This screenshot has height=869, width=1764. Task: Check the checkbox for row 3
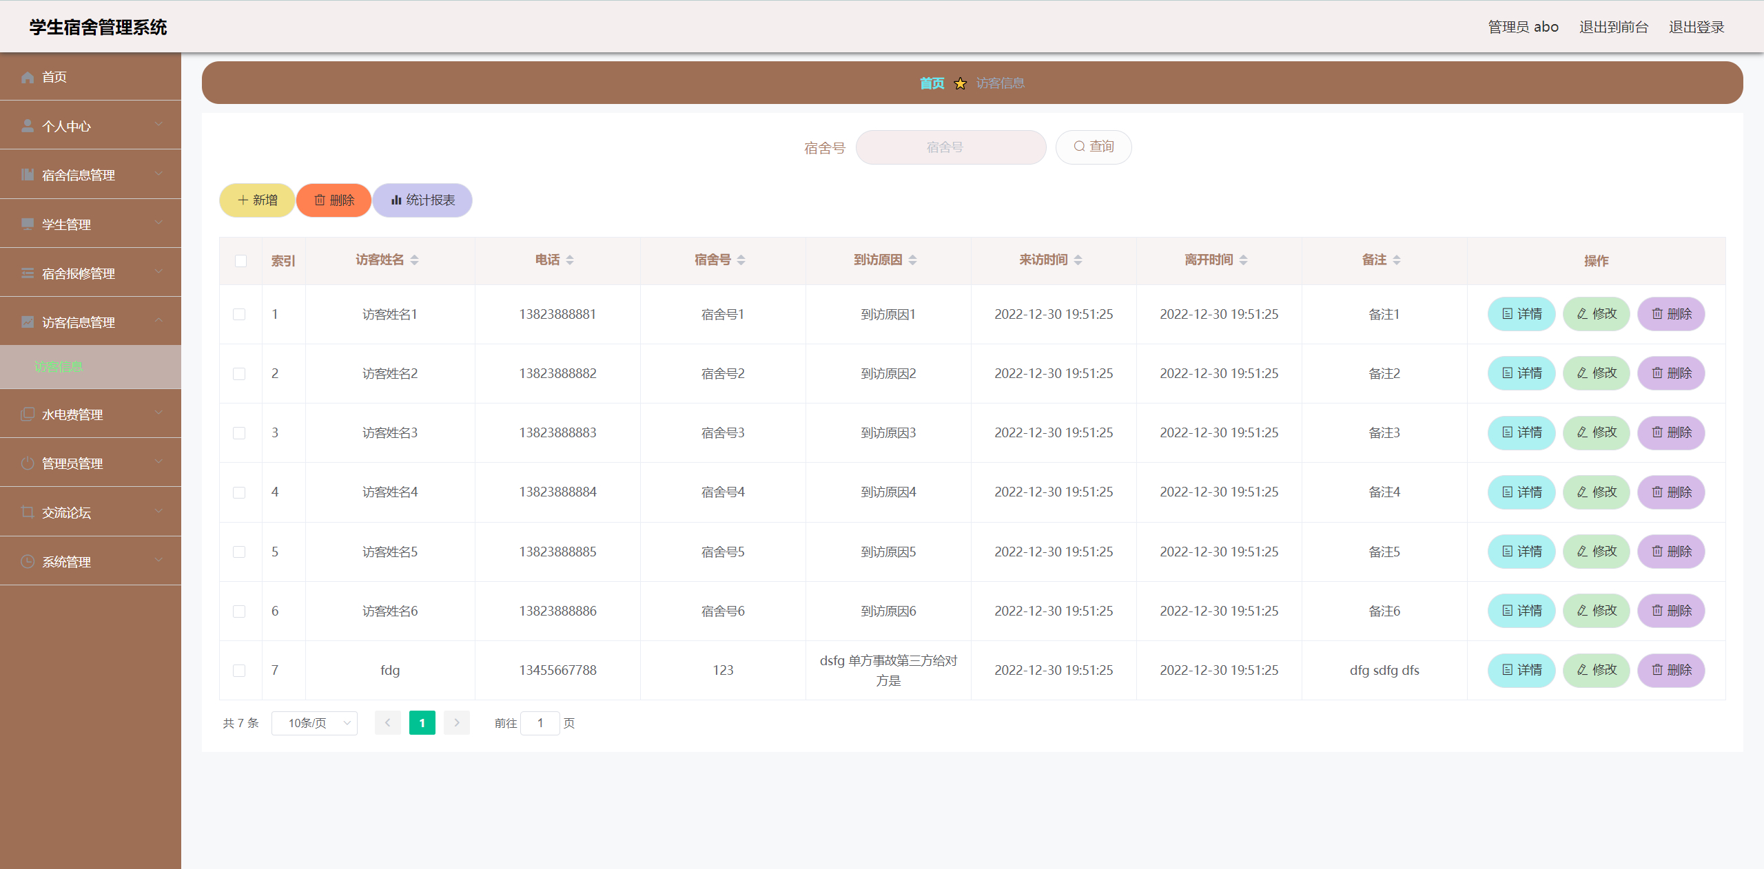click(x=239, y=433)
